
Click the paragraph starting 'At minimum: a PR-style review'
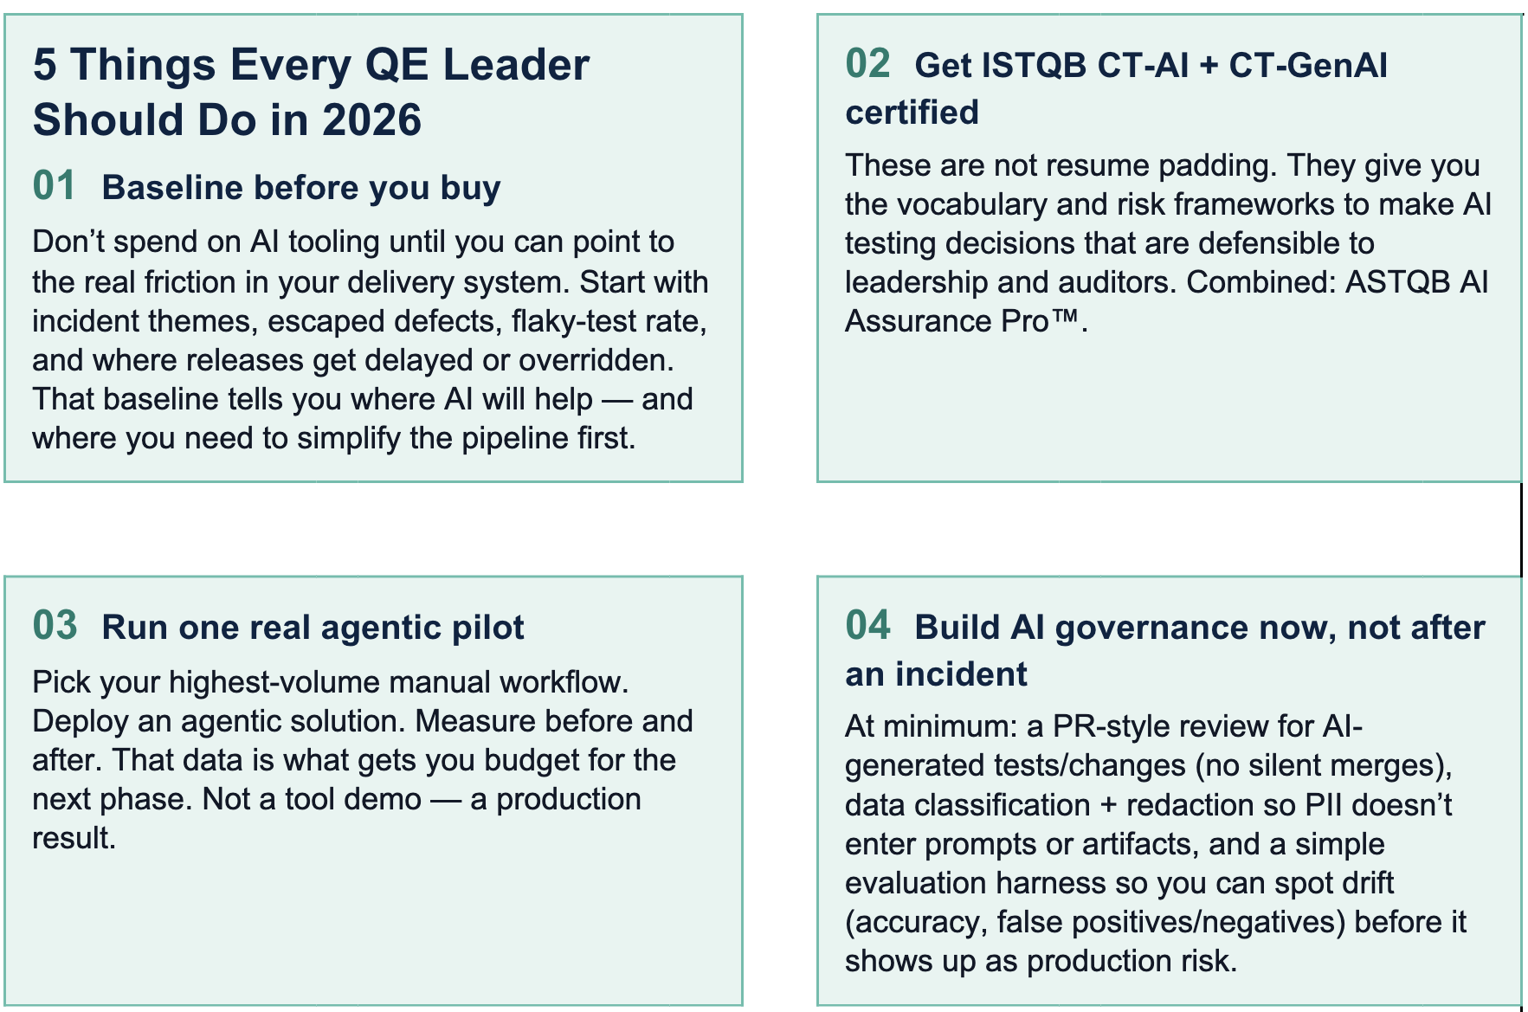1155,843
